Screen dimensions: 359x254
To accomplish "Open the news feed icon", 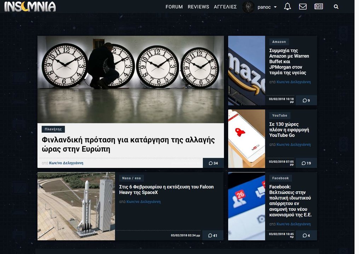I will (x=318, y=7).
